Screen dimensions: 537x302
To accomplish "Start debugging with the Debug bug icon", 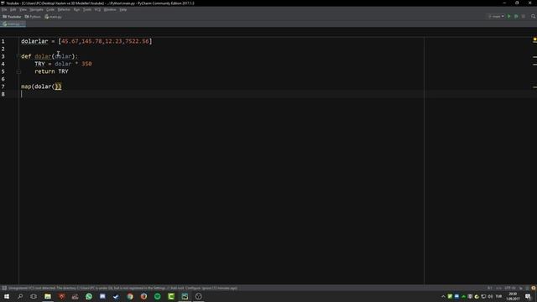I will point(516,17).
